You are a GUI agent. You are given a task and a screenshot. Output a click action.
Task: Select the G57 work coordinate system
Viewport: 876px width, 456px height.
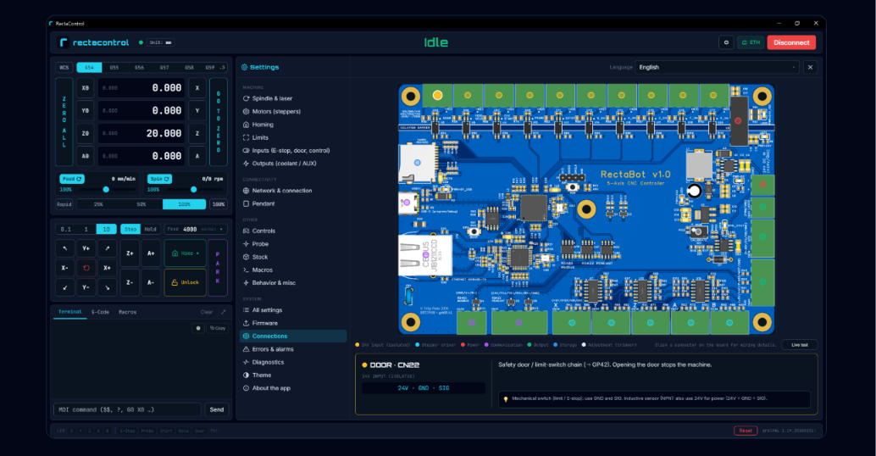tap(164, 68)
